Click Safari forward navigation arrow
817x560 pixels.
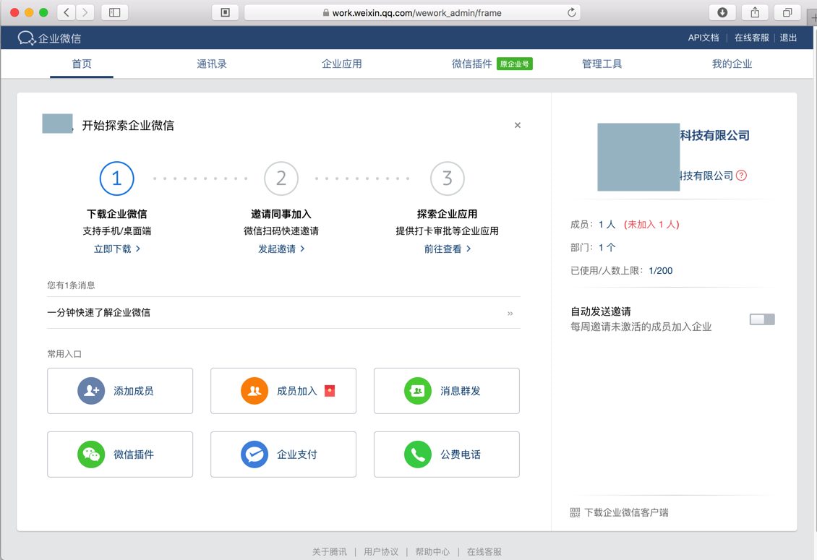pyautogui.click(x=85, y=12)
